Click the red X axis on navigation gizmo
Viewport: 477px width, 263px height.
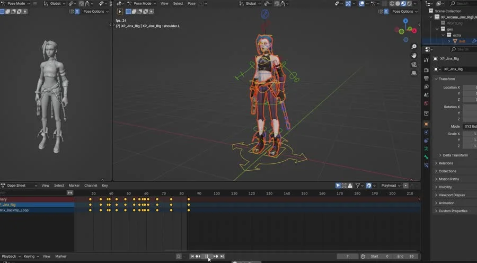pyautogui.click(x=414, y=30)
